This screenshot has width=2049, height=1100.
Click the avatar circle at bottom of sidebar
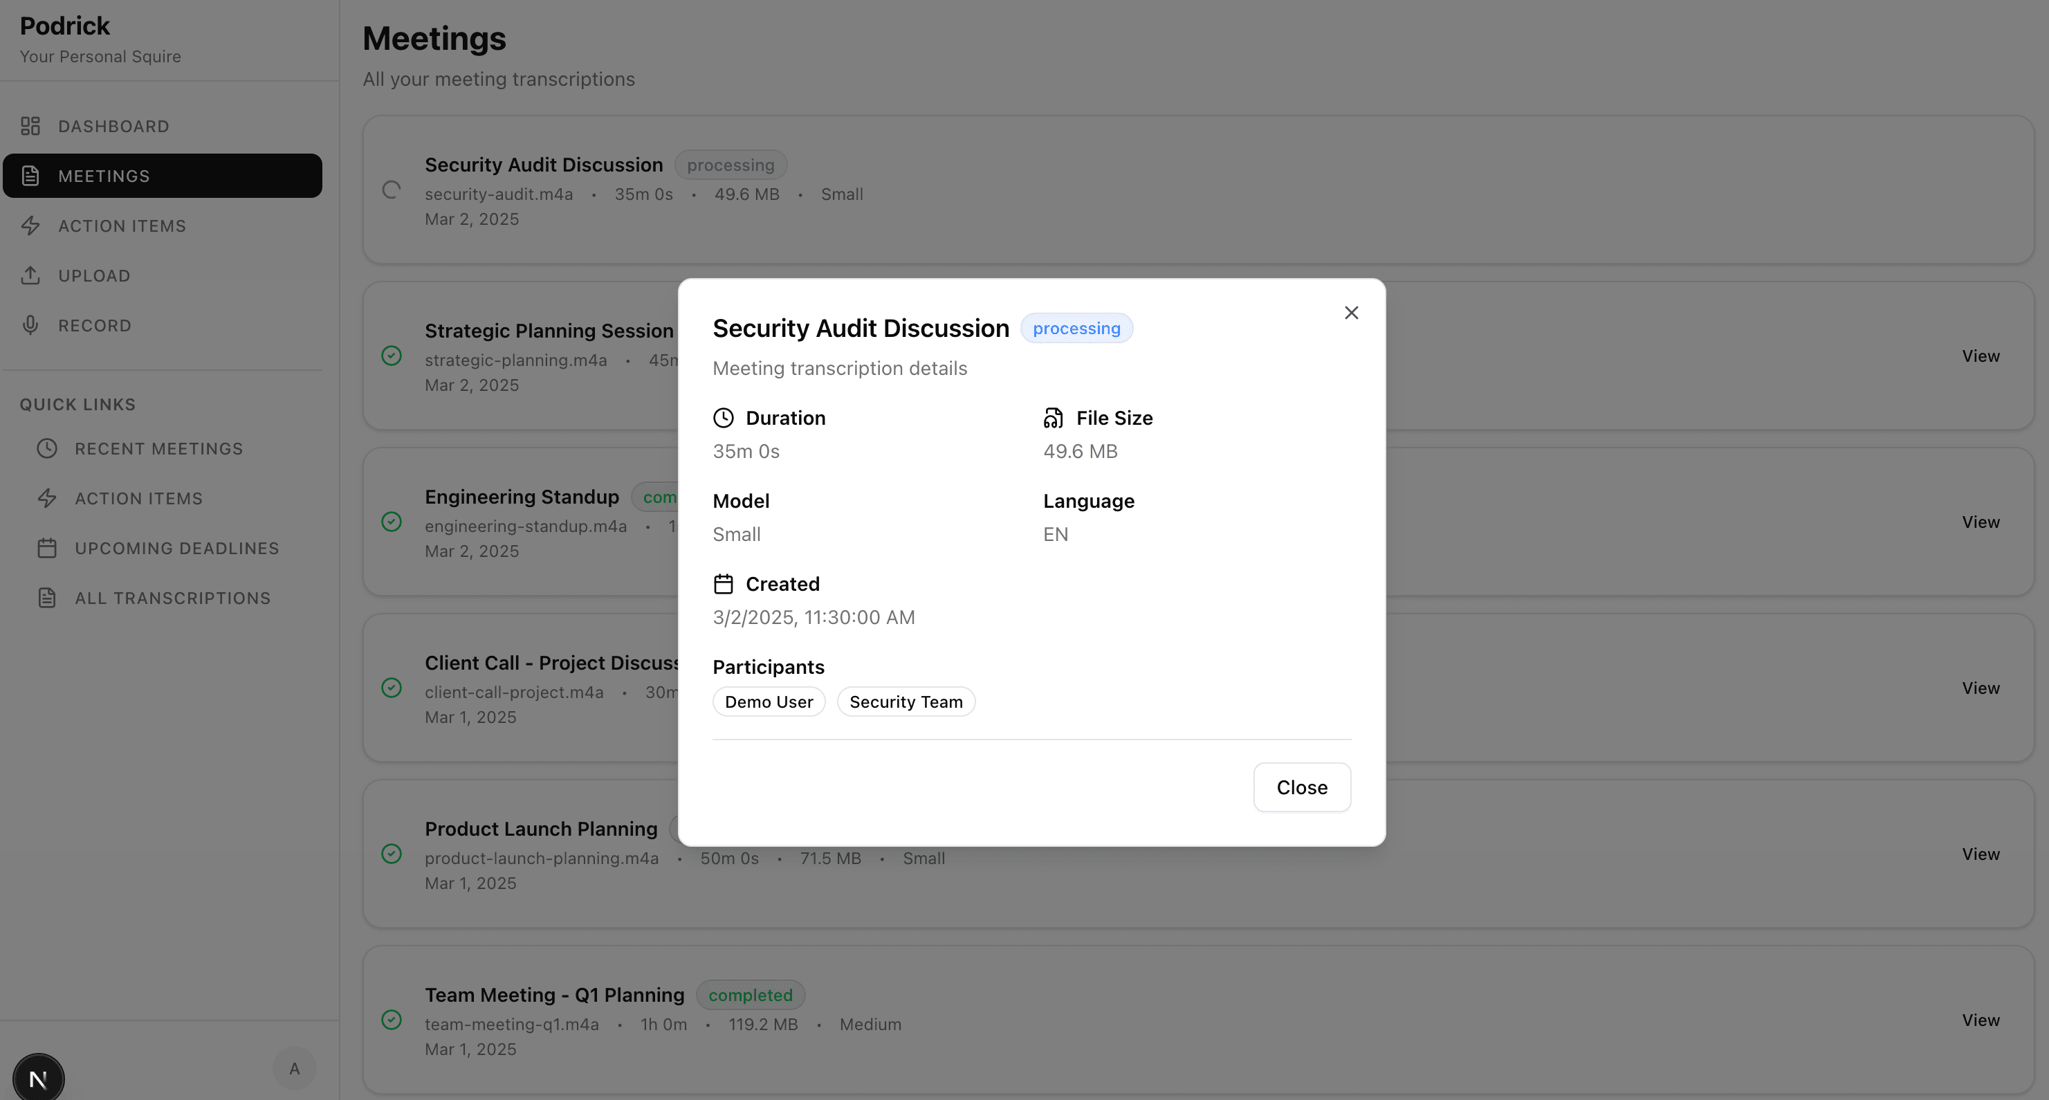click(294, 1068)
